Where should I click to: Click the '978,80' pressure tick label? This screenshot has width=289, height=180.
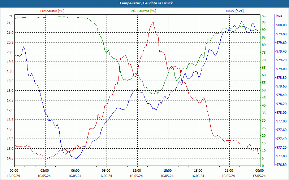(281, 78)
